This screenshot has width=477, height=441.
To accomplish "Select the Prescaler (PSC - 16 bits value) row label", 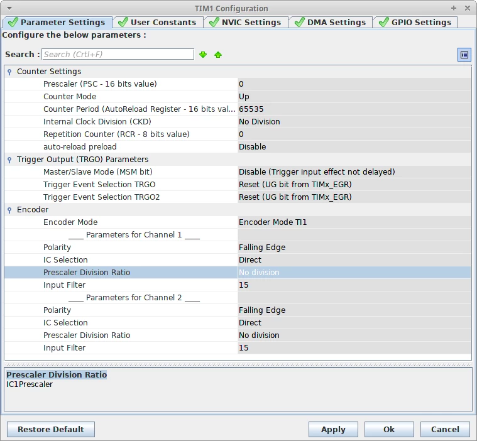I will [x=100, y=84].
